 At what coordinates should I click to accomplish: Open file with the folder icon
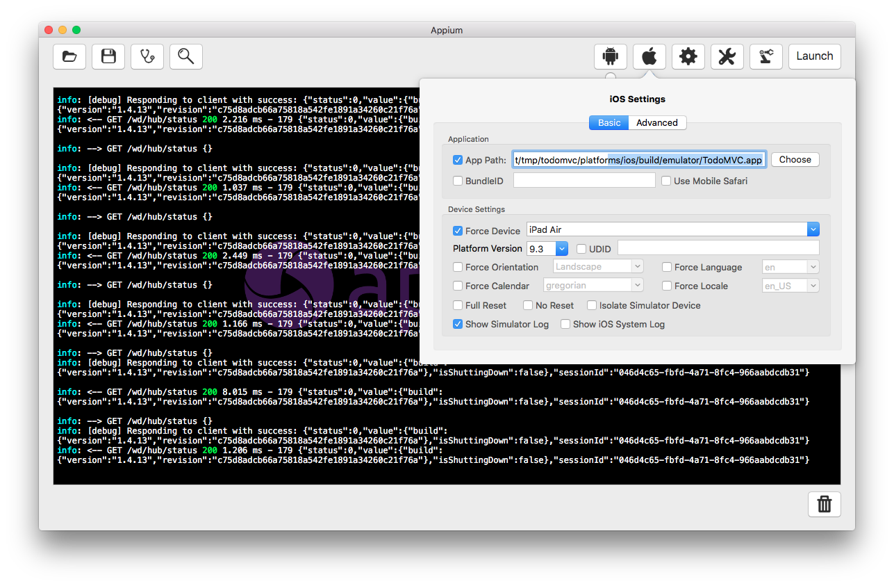(x=69, y=56)
